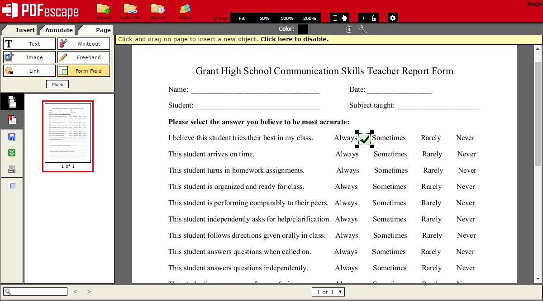Click the 'Date:' blank line
The image size is (543, 301).
click(400, 90)
